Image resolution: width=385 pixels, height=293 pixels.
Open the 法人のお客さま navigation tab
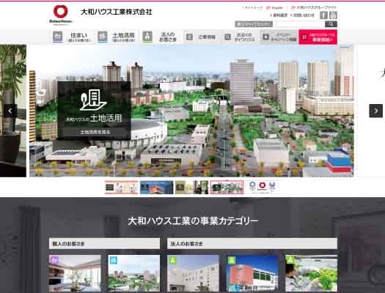pos(161,37)
